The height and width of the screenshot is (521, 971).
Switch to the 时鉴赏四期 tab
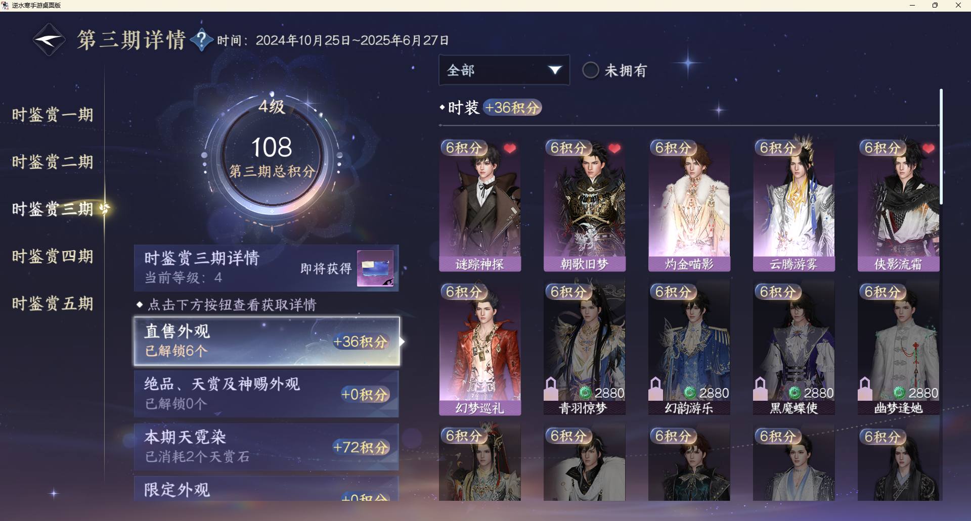coord(53,256)
